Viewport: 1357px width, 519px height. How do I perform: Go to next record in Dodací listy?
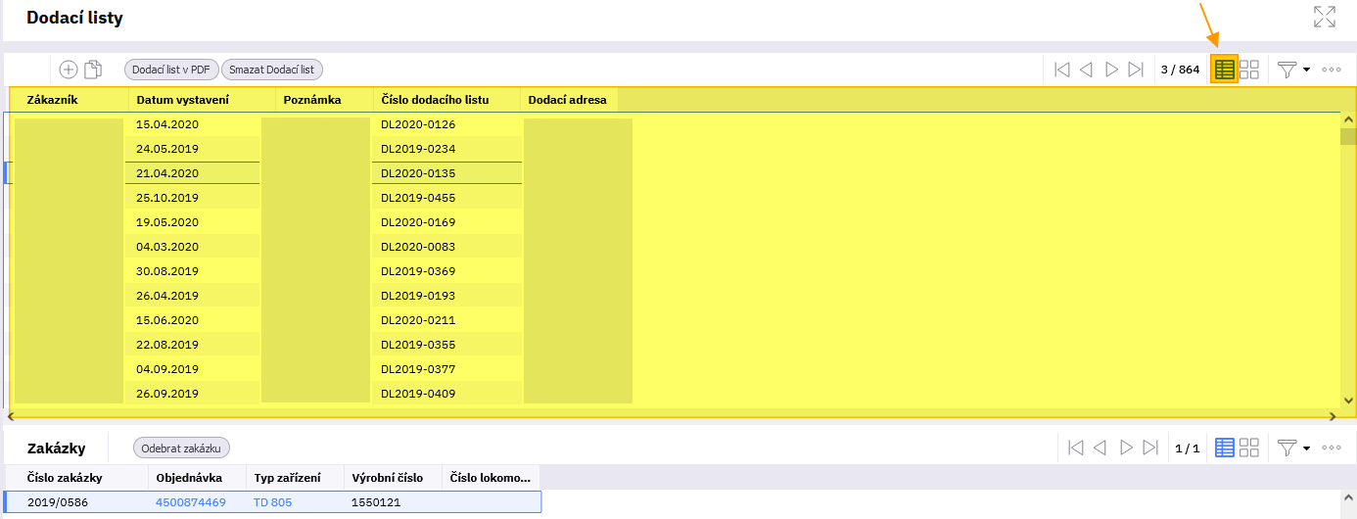pos(1111,70)
